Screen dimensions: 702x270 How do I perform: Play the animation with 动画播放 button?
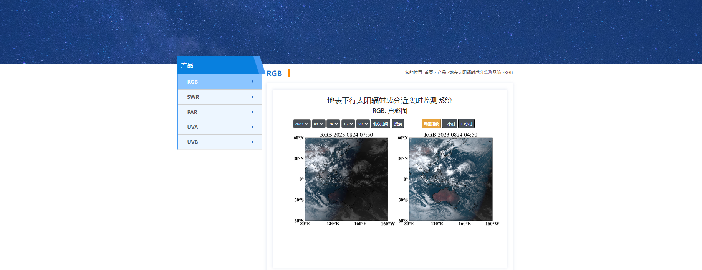click(x=431, y=124)
